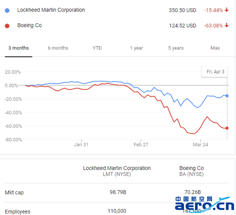The image size is (236, 215).
Task: Click the 20.00% axis label
Action: [13, 72]
